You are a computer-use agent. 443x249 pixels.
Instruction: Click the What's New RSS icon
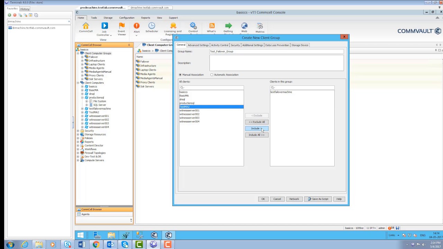tap(212, 26)
